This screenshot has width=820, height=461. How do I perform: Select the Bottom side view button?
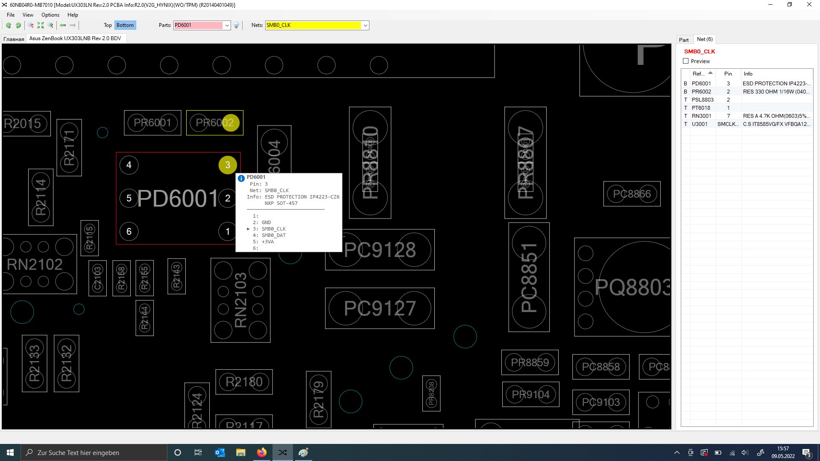point(125,25)
